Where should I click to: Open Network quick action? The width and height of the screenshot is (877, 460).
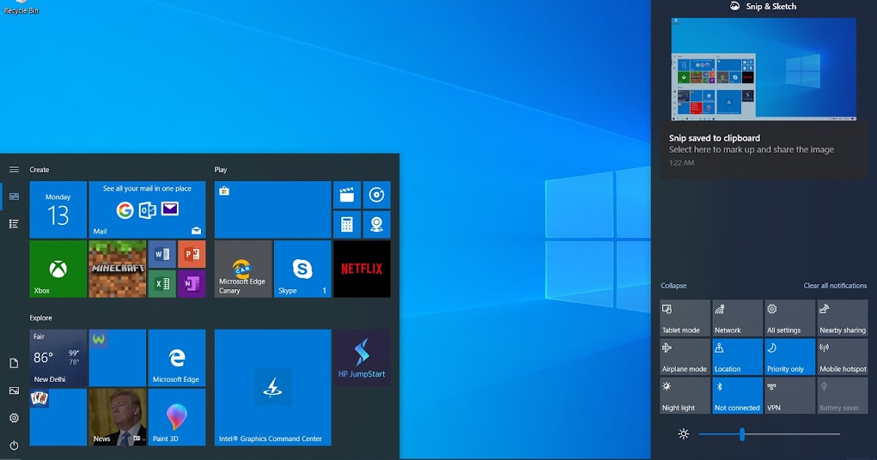point(737,318)
